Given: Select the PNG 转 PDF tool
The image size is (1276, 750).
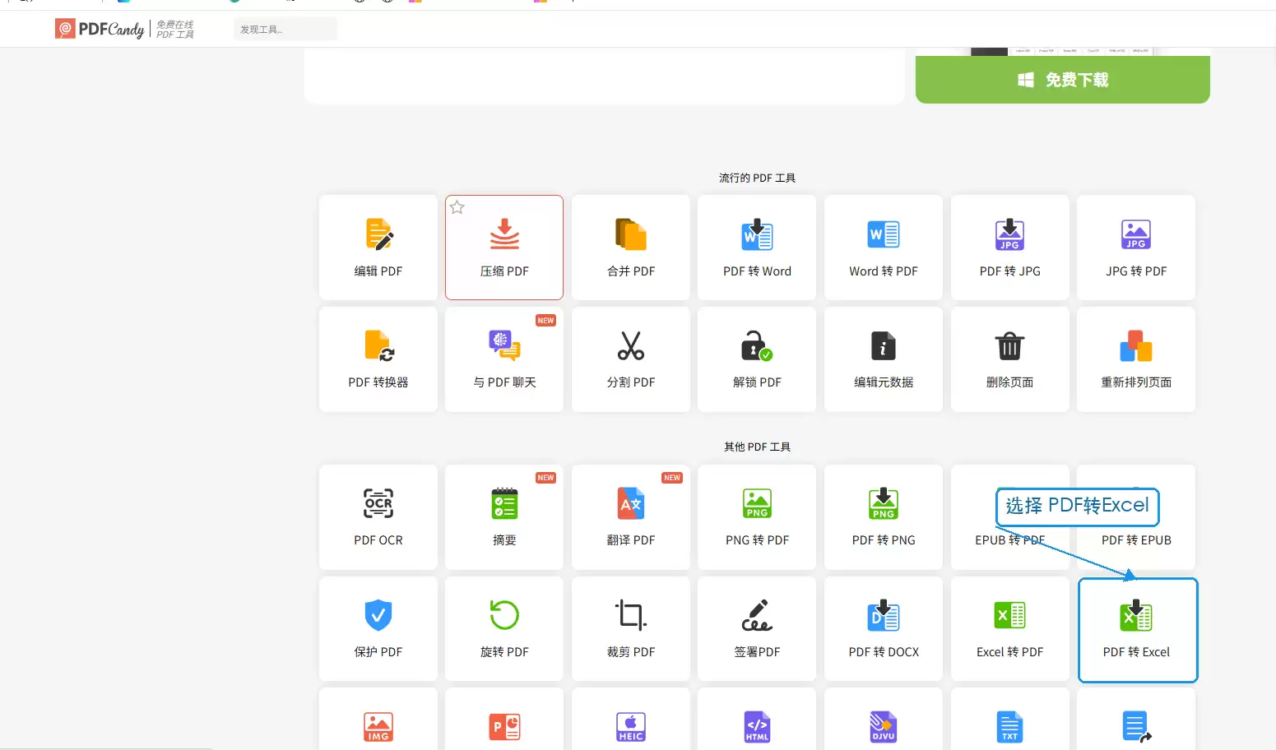Looking at the screenshot, I should (757, 517).
